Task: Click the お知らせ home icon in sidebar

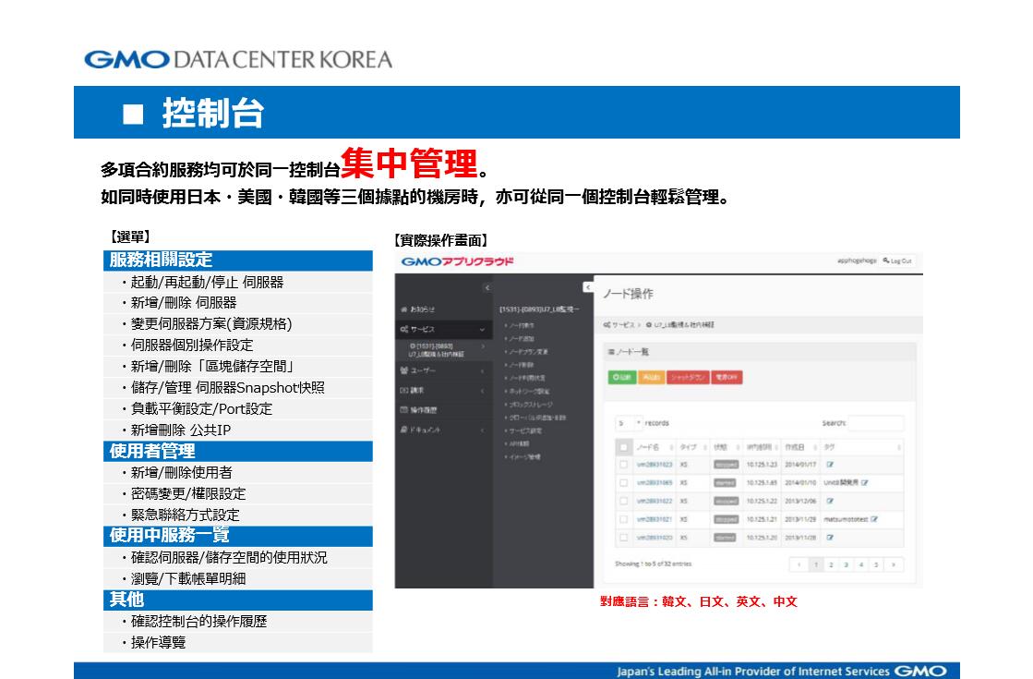Action: pyautogui.click(x=403, y=309)
